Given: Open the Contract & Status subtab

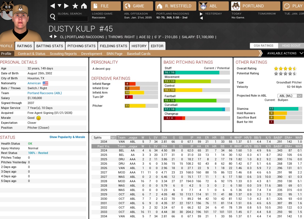Looking at the screenshot, I should (x=31, y=54).
